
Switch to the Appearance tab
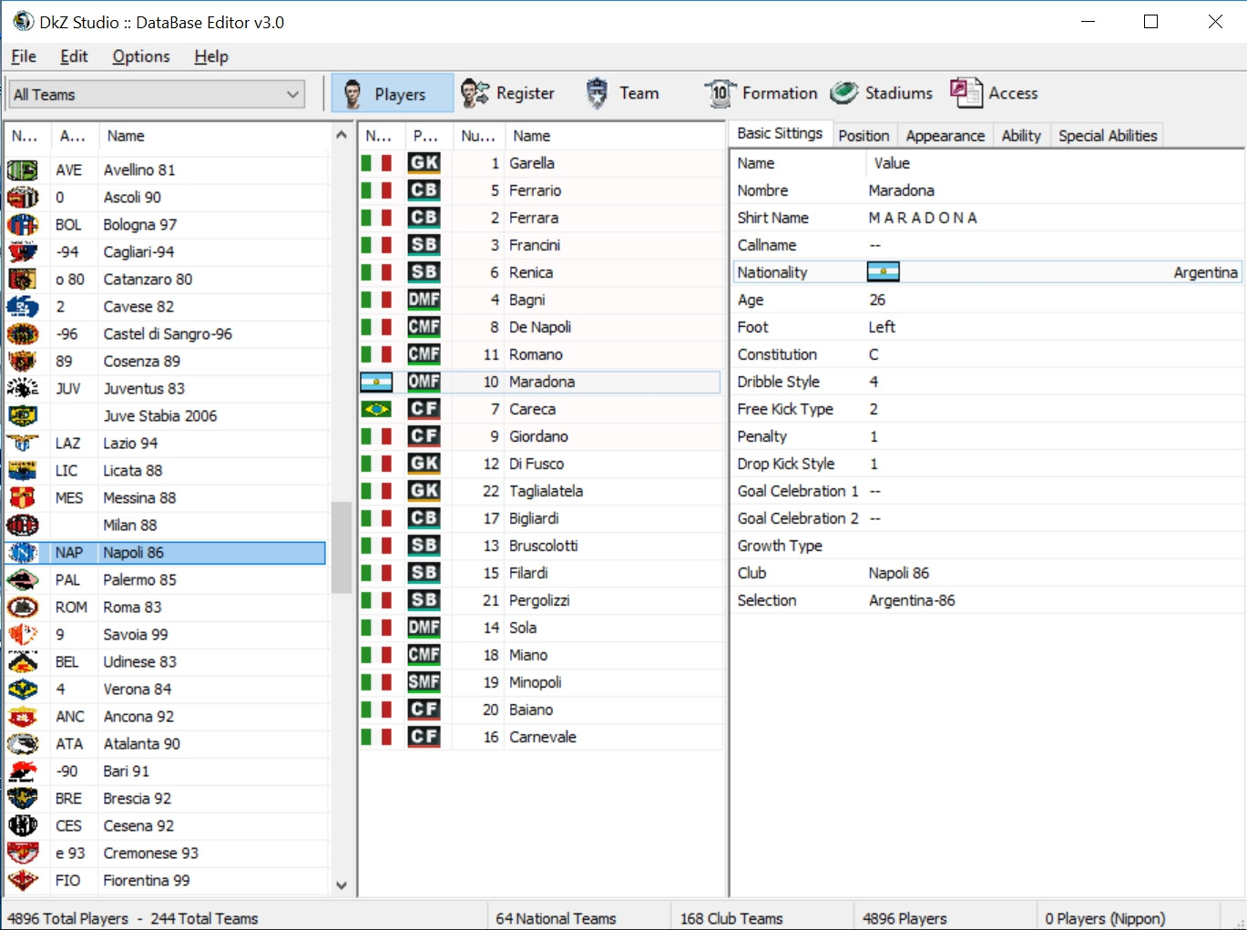(945, 136)
